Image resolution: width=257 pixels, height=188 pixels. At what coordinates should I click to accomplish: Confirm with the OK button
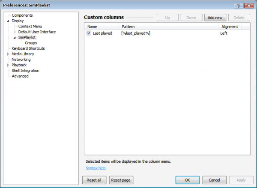click(187, 180)
